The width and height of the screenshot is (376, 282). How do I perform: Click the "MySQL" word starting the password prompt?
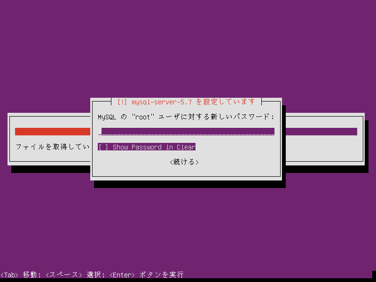pyautogui.click(x=107, y=117)
